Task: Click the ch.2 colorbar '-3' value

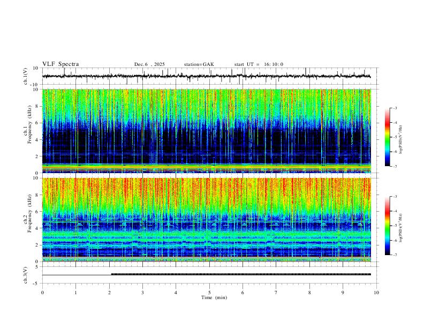Action: click(395, 197)
